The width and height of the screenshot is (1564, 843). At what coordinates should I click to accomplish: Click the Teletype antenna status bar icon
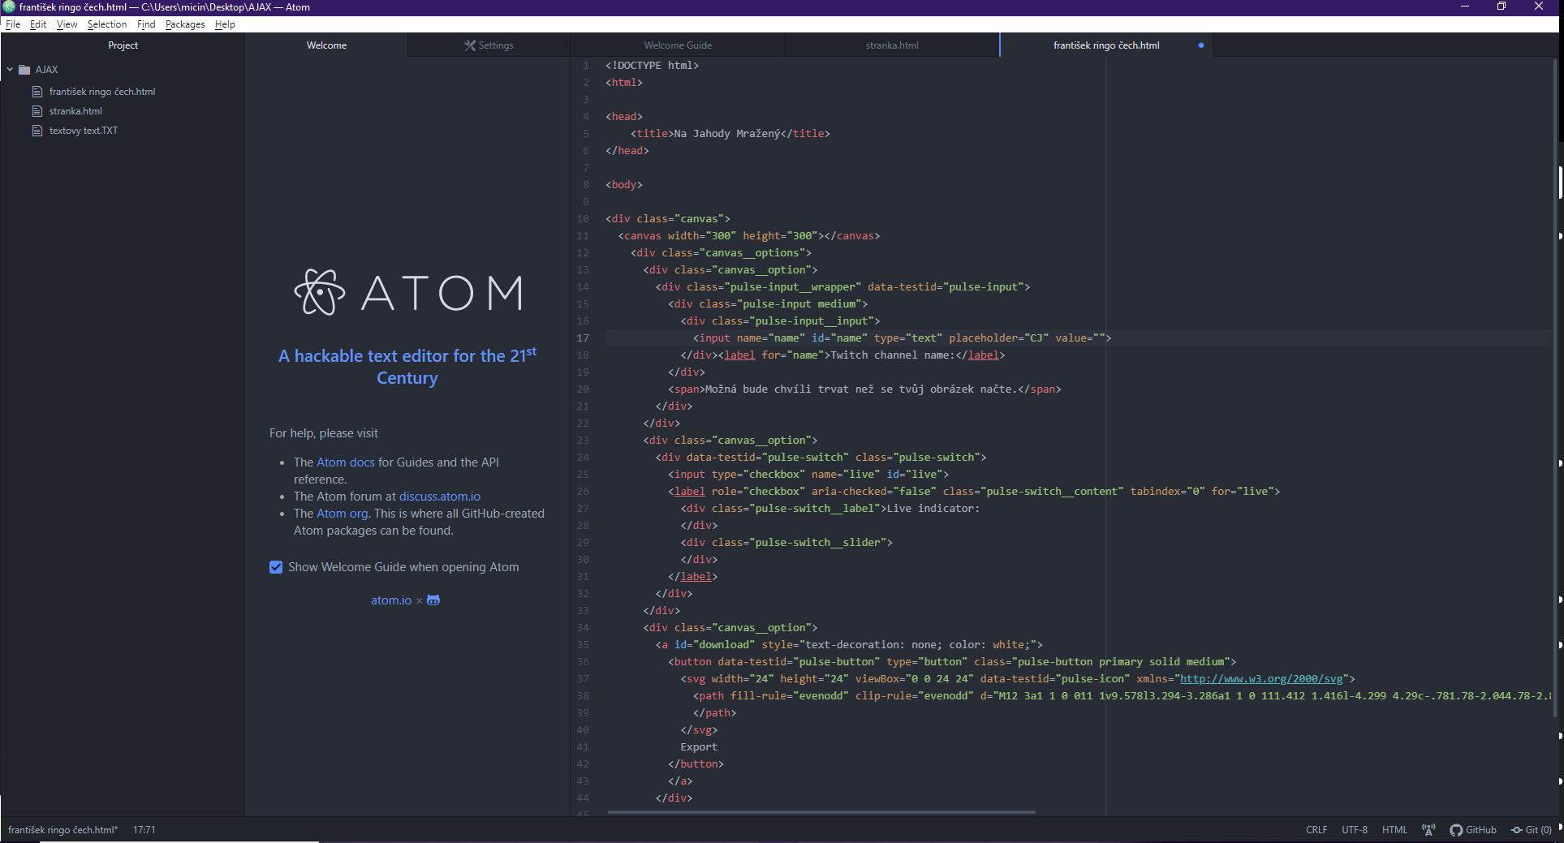(x=1428, y=829)
